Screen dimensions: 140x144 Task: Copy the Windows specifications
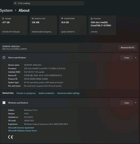pyautogui.click(x=127, y=103)
